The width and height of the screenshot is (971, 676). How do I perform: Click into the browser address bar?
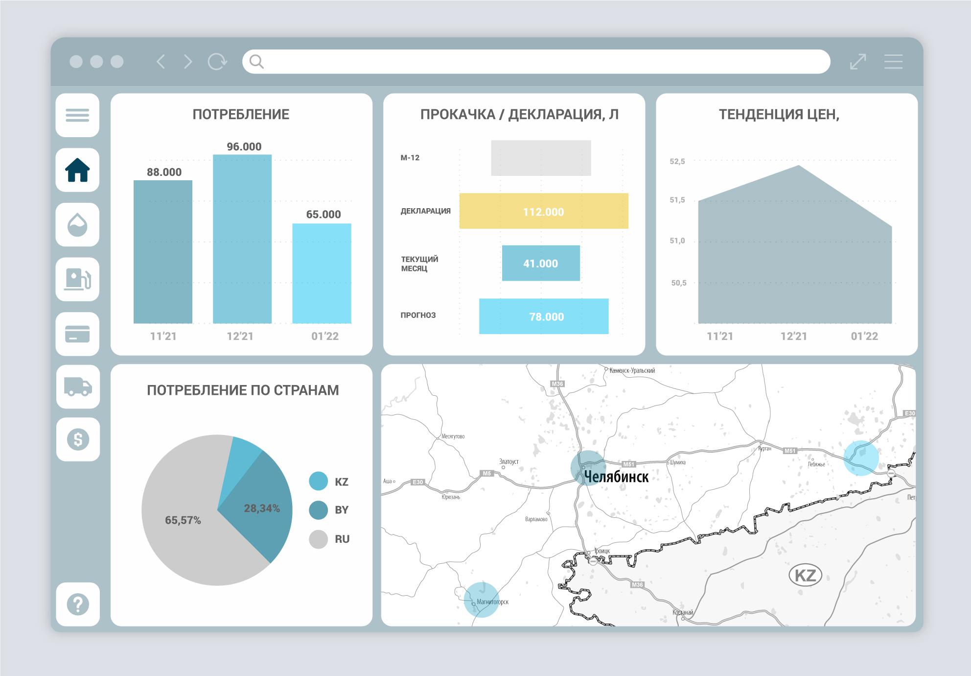536,62
